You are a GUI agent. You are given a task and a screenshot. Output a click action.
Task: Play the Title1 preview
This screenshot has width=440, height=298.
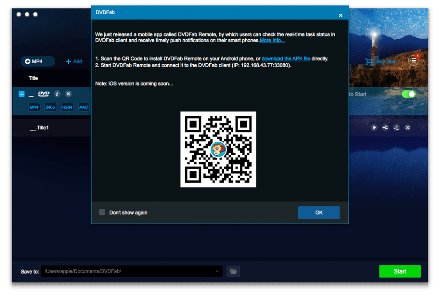[x=374, y=128]
